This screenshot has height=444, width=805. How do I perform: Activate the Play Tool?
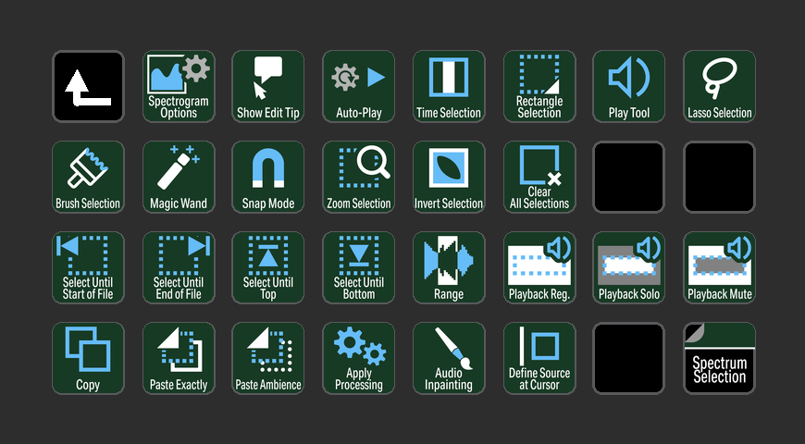[629, 86]
